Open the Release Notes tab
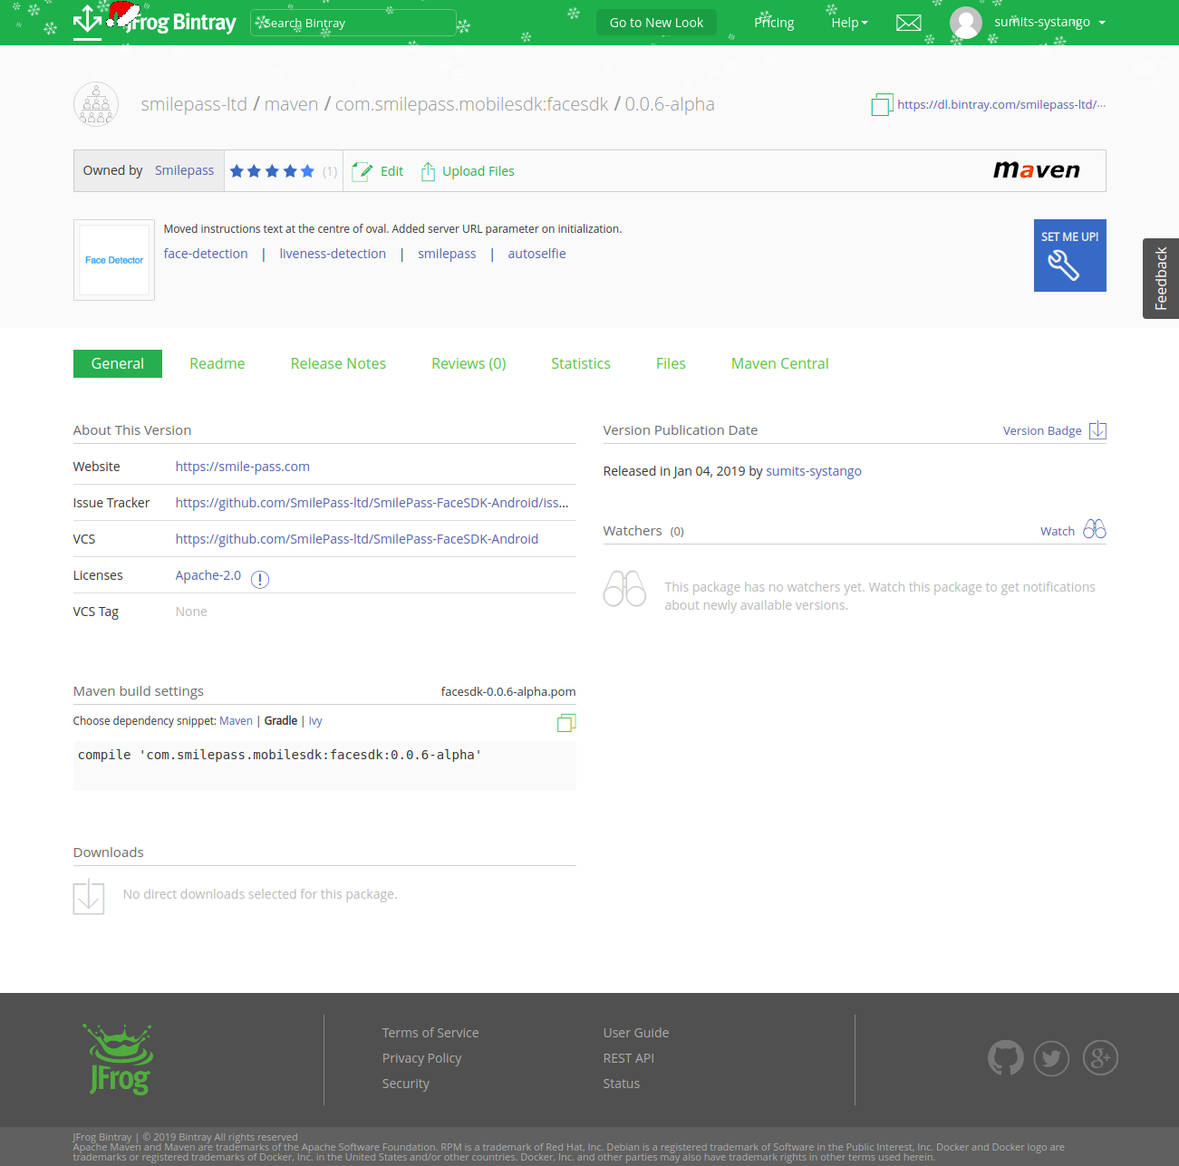The height and width of the screenshot is (1166, 1179). point(338,363)
